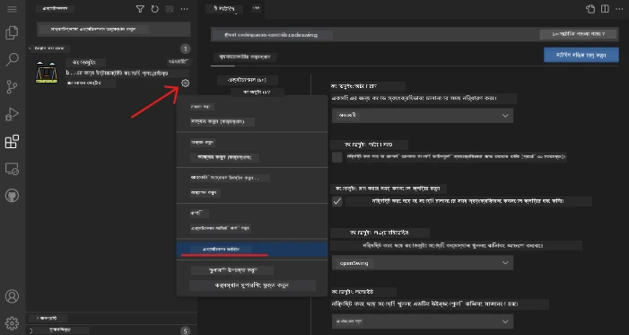
Task: Open the last setting dropdown at bottom
Action: [x=423, y=322]
